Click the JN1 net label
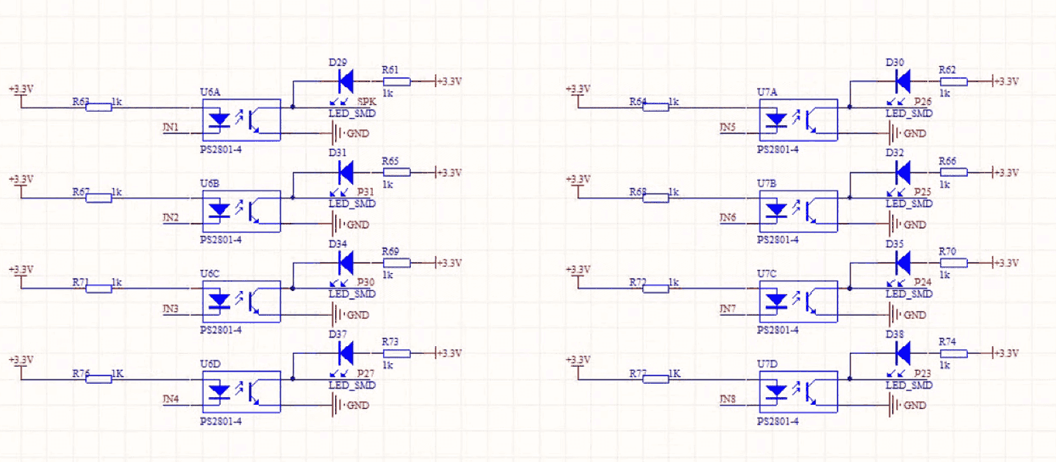1056x462 pixels. (x=171, y=127)
